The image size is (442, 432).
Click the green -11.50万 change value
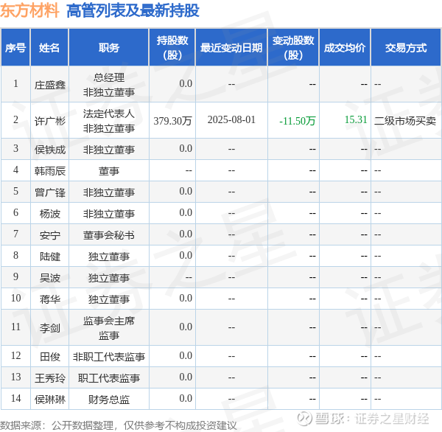click(297, 121)
